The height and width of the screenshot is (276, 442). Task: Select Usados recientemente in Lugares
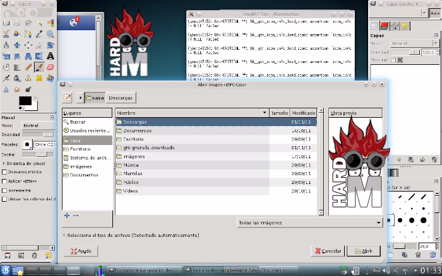pos(87,130)
